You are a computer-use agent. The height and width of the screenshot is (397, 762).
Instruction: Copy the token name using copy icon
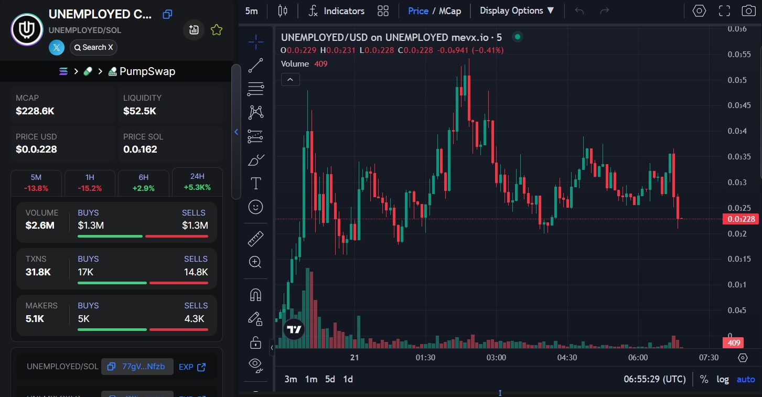[167, 14]
